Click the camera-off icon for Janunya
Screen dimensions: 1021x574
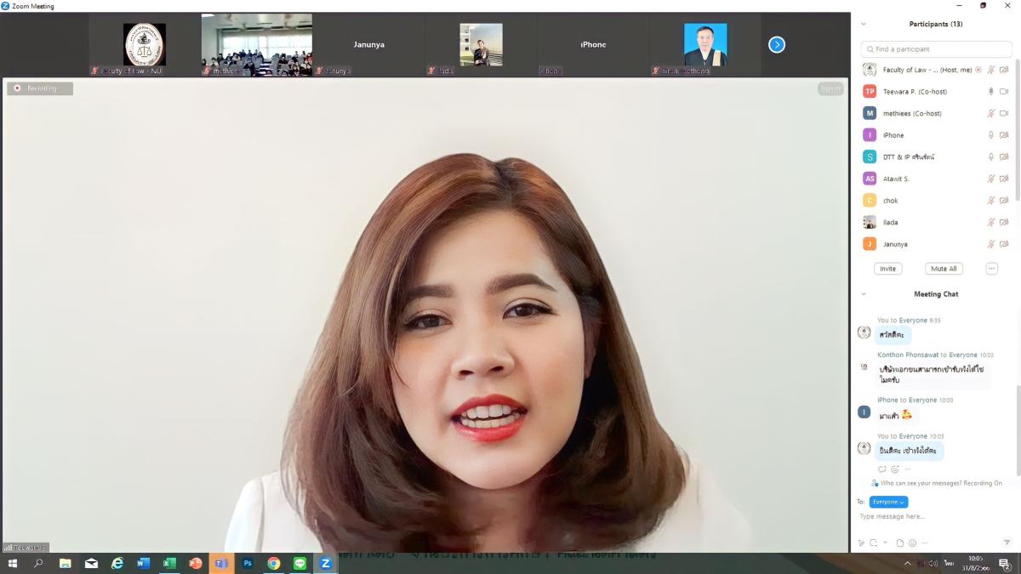coord(1004,244)
